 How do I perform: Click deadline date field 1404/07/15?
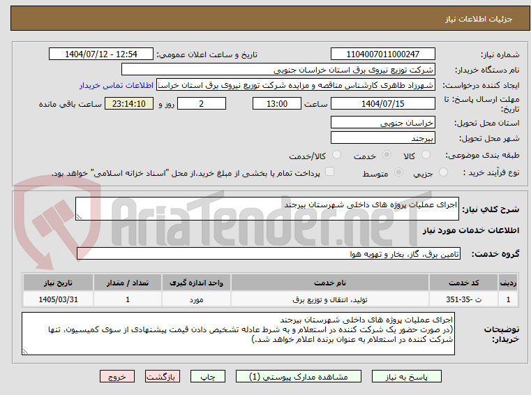382,104
